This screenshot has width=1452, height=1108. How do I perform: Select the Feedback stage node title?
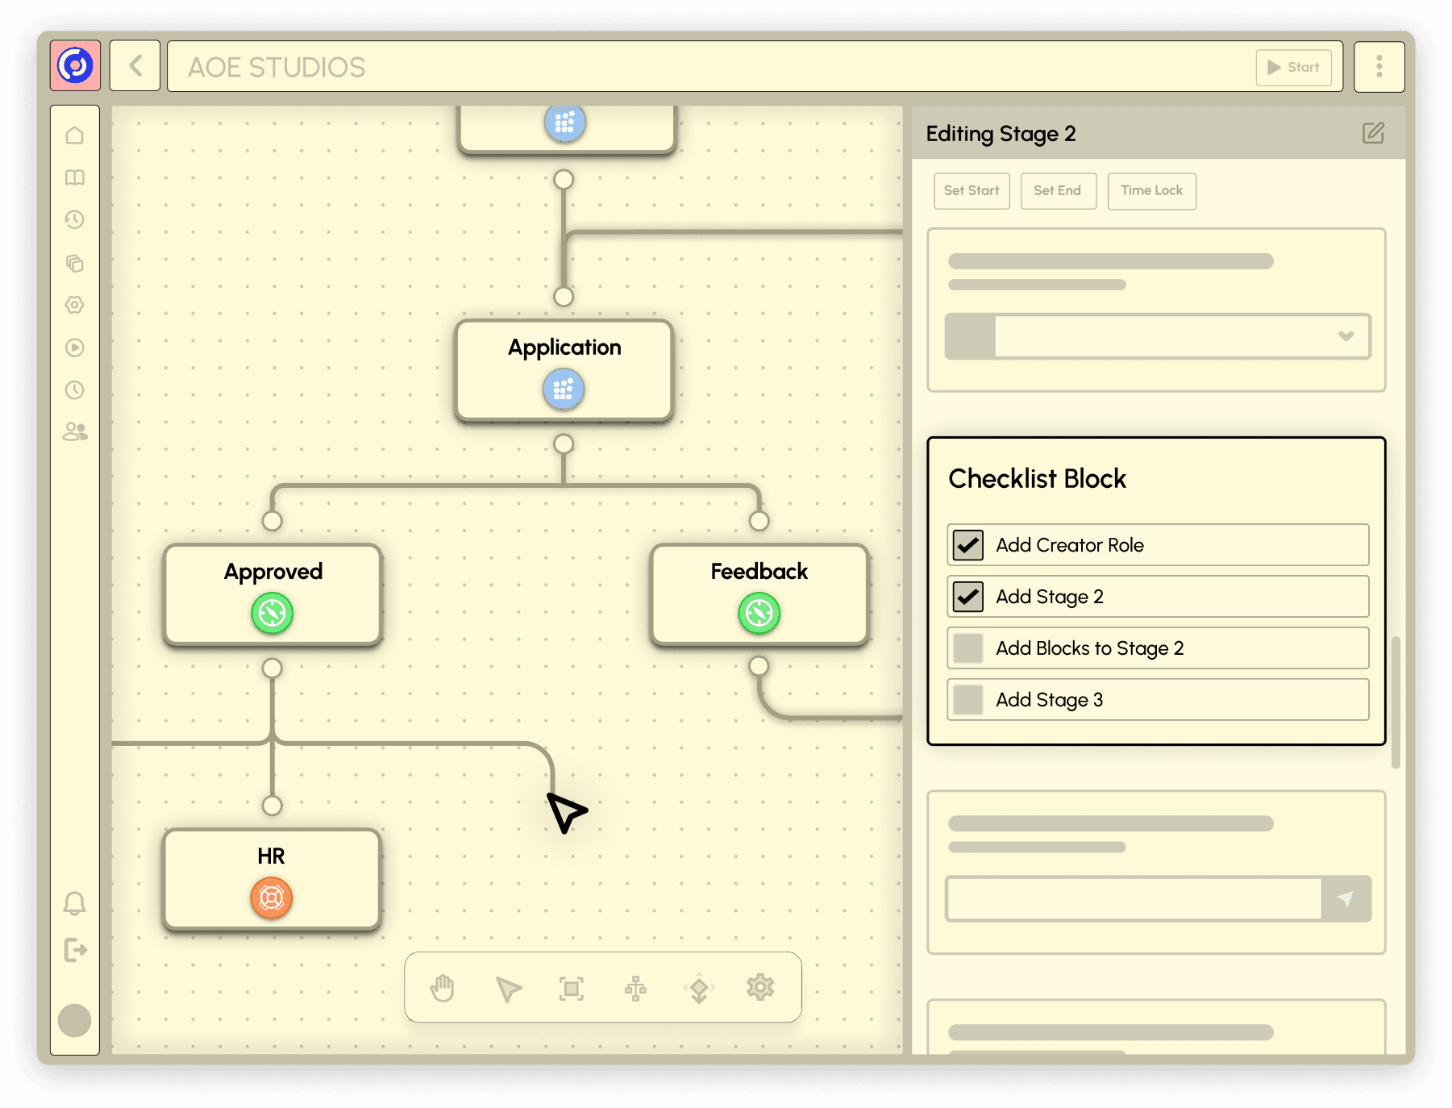tap(759, 572)
